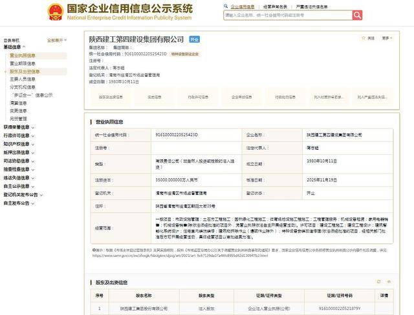Select "多证合一"信息公示 in sidebar
This screenshot has height=315, width=414.
point(32,95)
